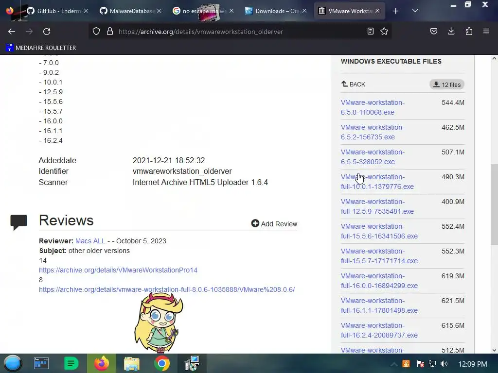Toggle reader view icon in address bar

(370, 32)
